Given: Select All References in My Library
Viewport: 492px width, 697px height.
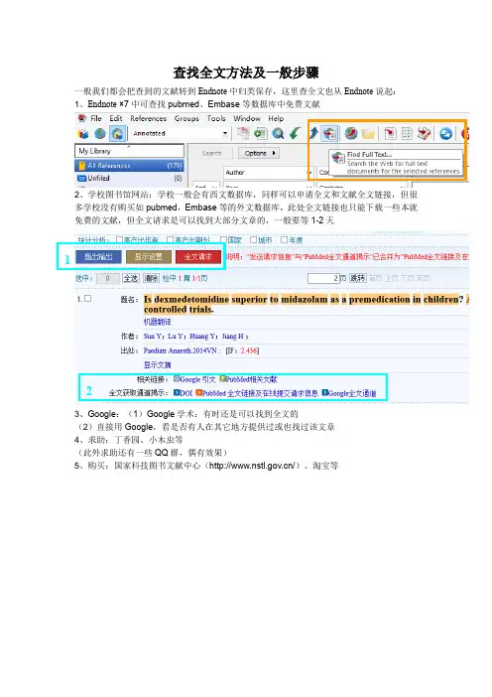Looking at the screenshot, I should click(x=129, y=166).
